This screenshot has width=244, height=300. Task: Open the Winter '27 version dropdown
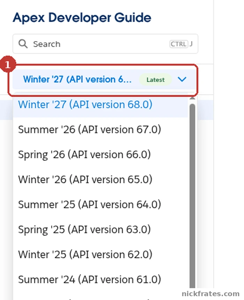click(x=105, y=79)
